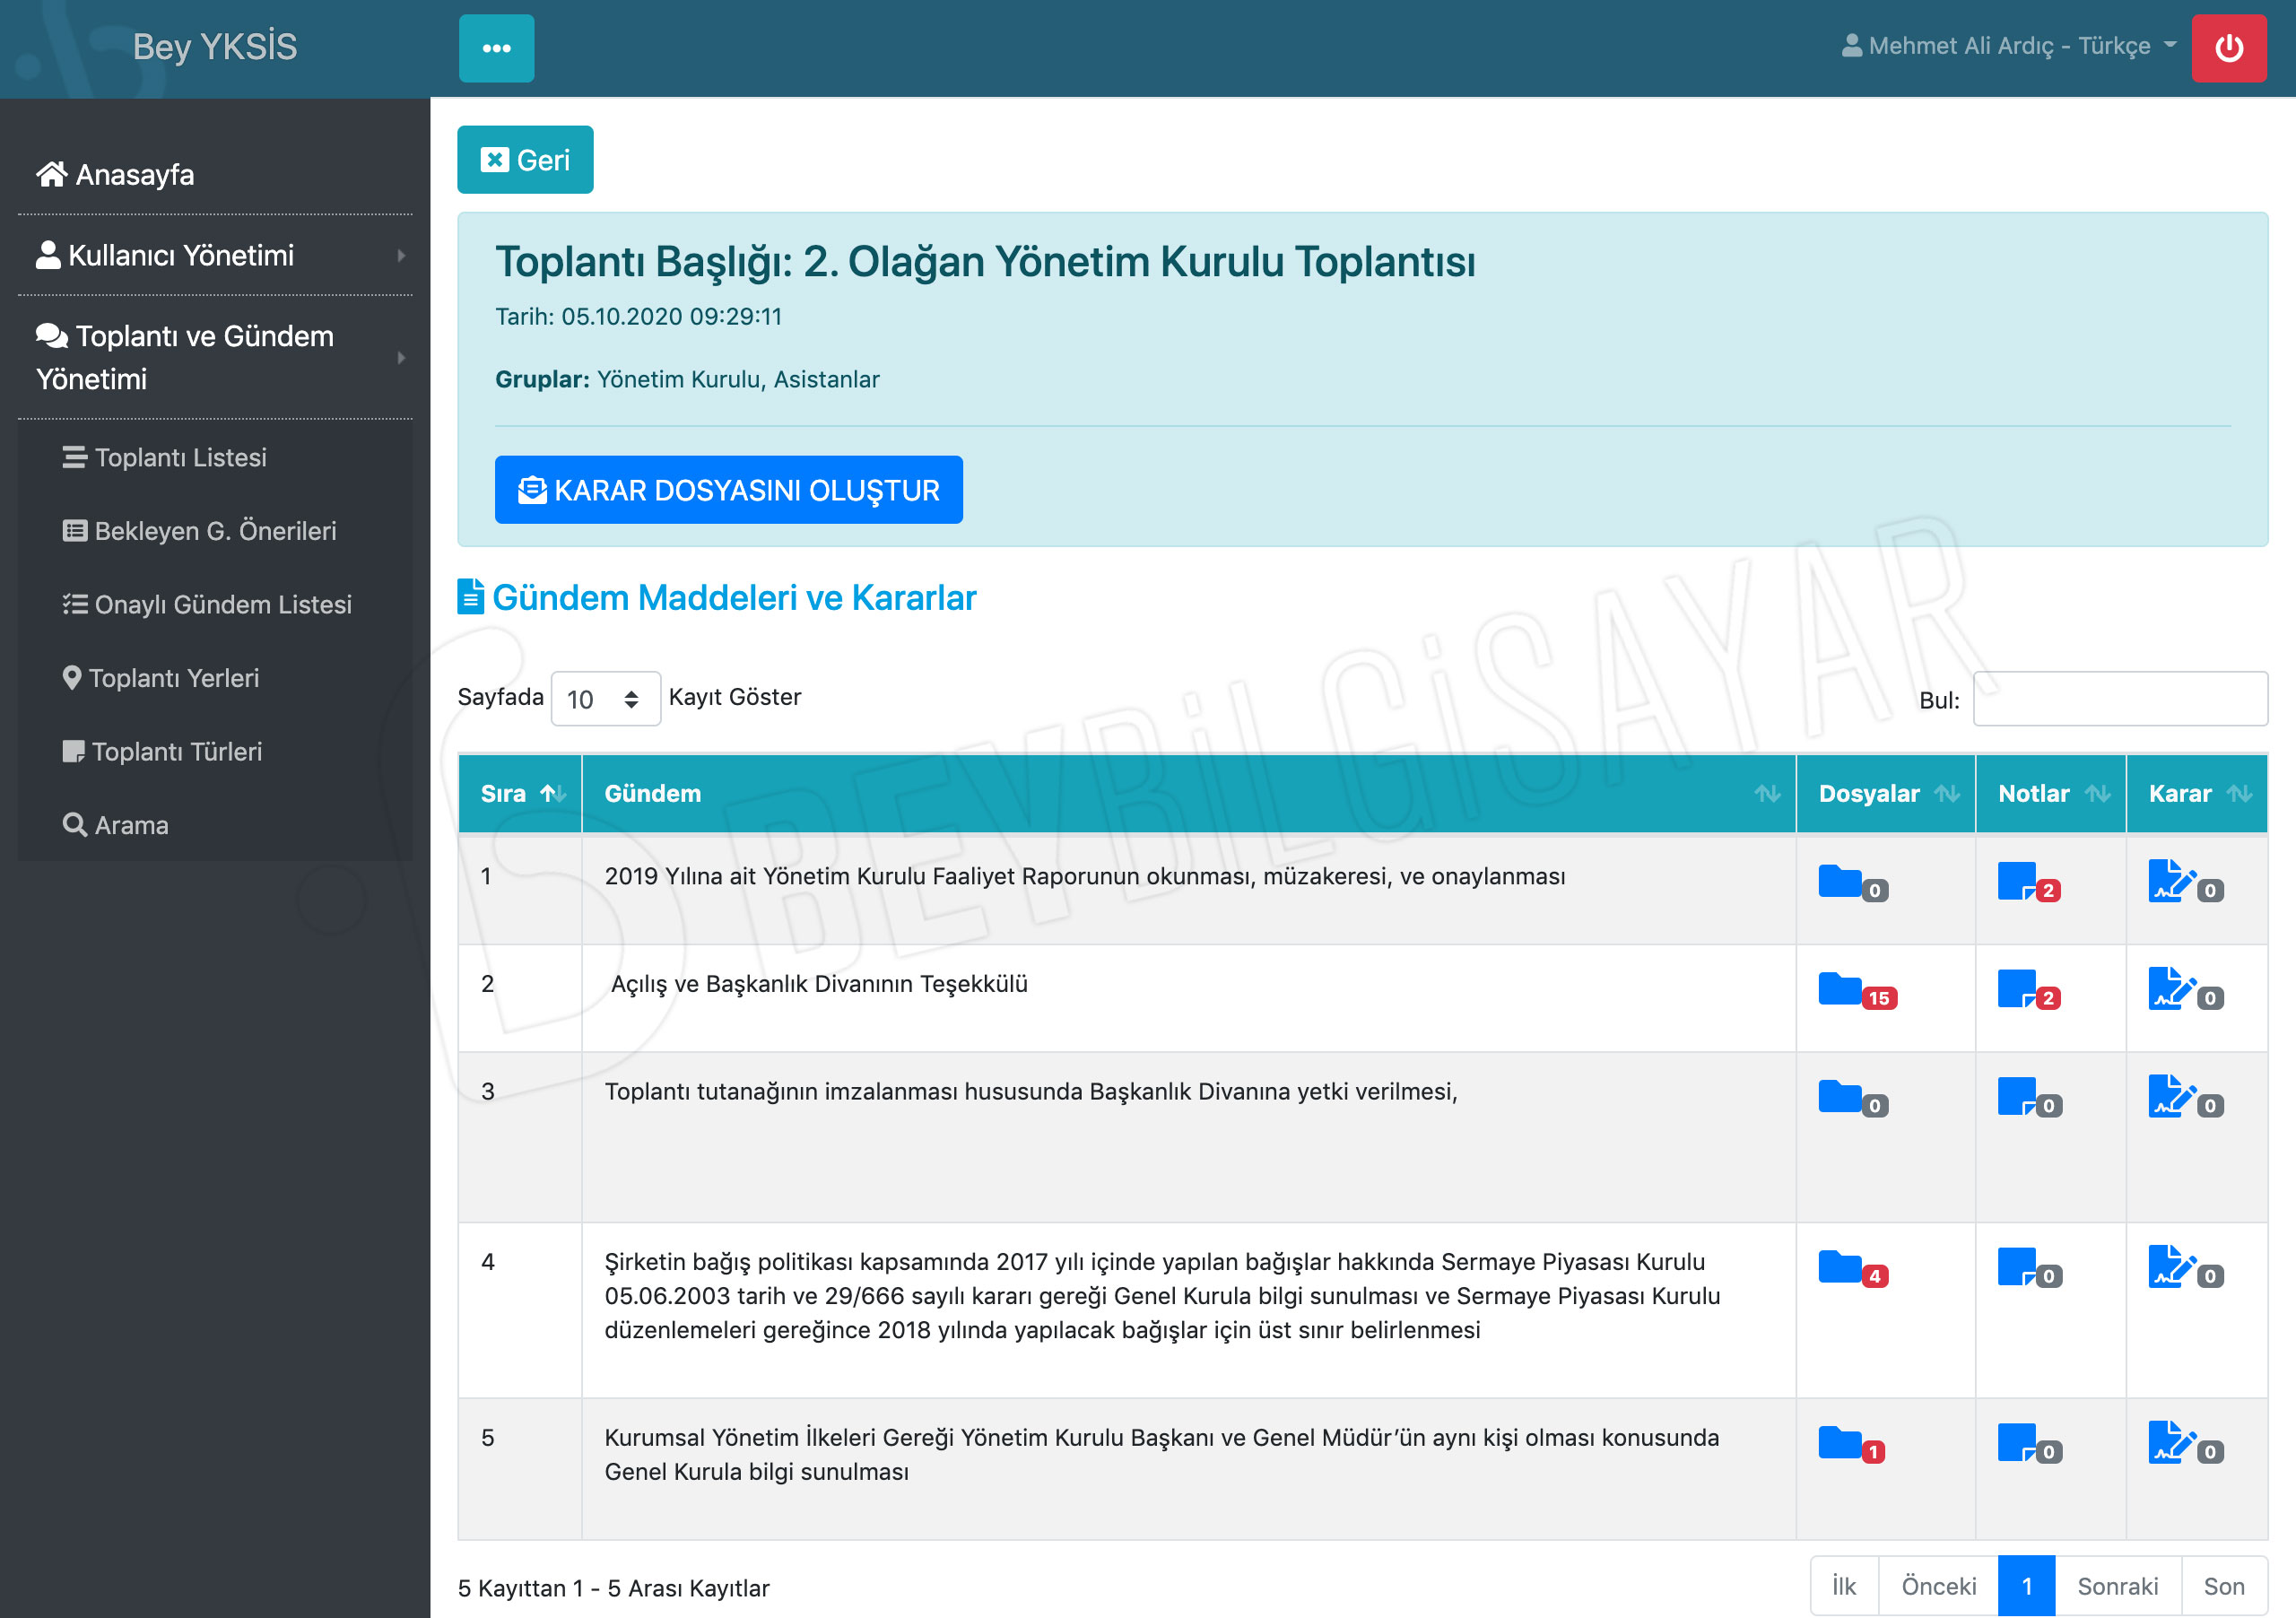
Task: Sort table by Dosyalar column
Action: (x=1885, y=793)
